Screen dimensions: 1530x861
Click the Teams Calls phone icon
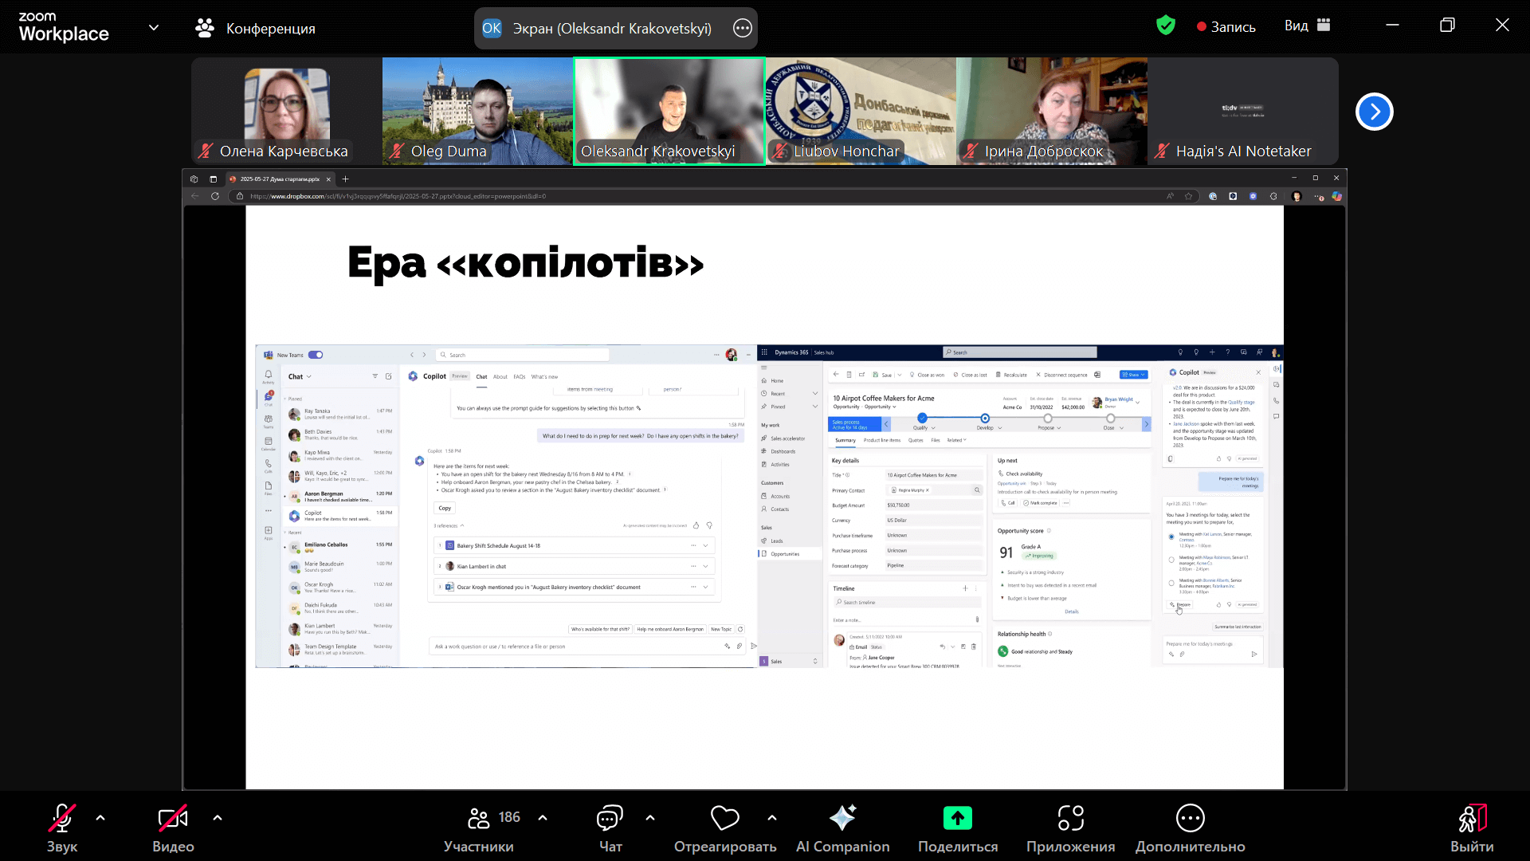pos(269,466)
